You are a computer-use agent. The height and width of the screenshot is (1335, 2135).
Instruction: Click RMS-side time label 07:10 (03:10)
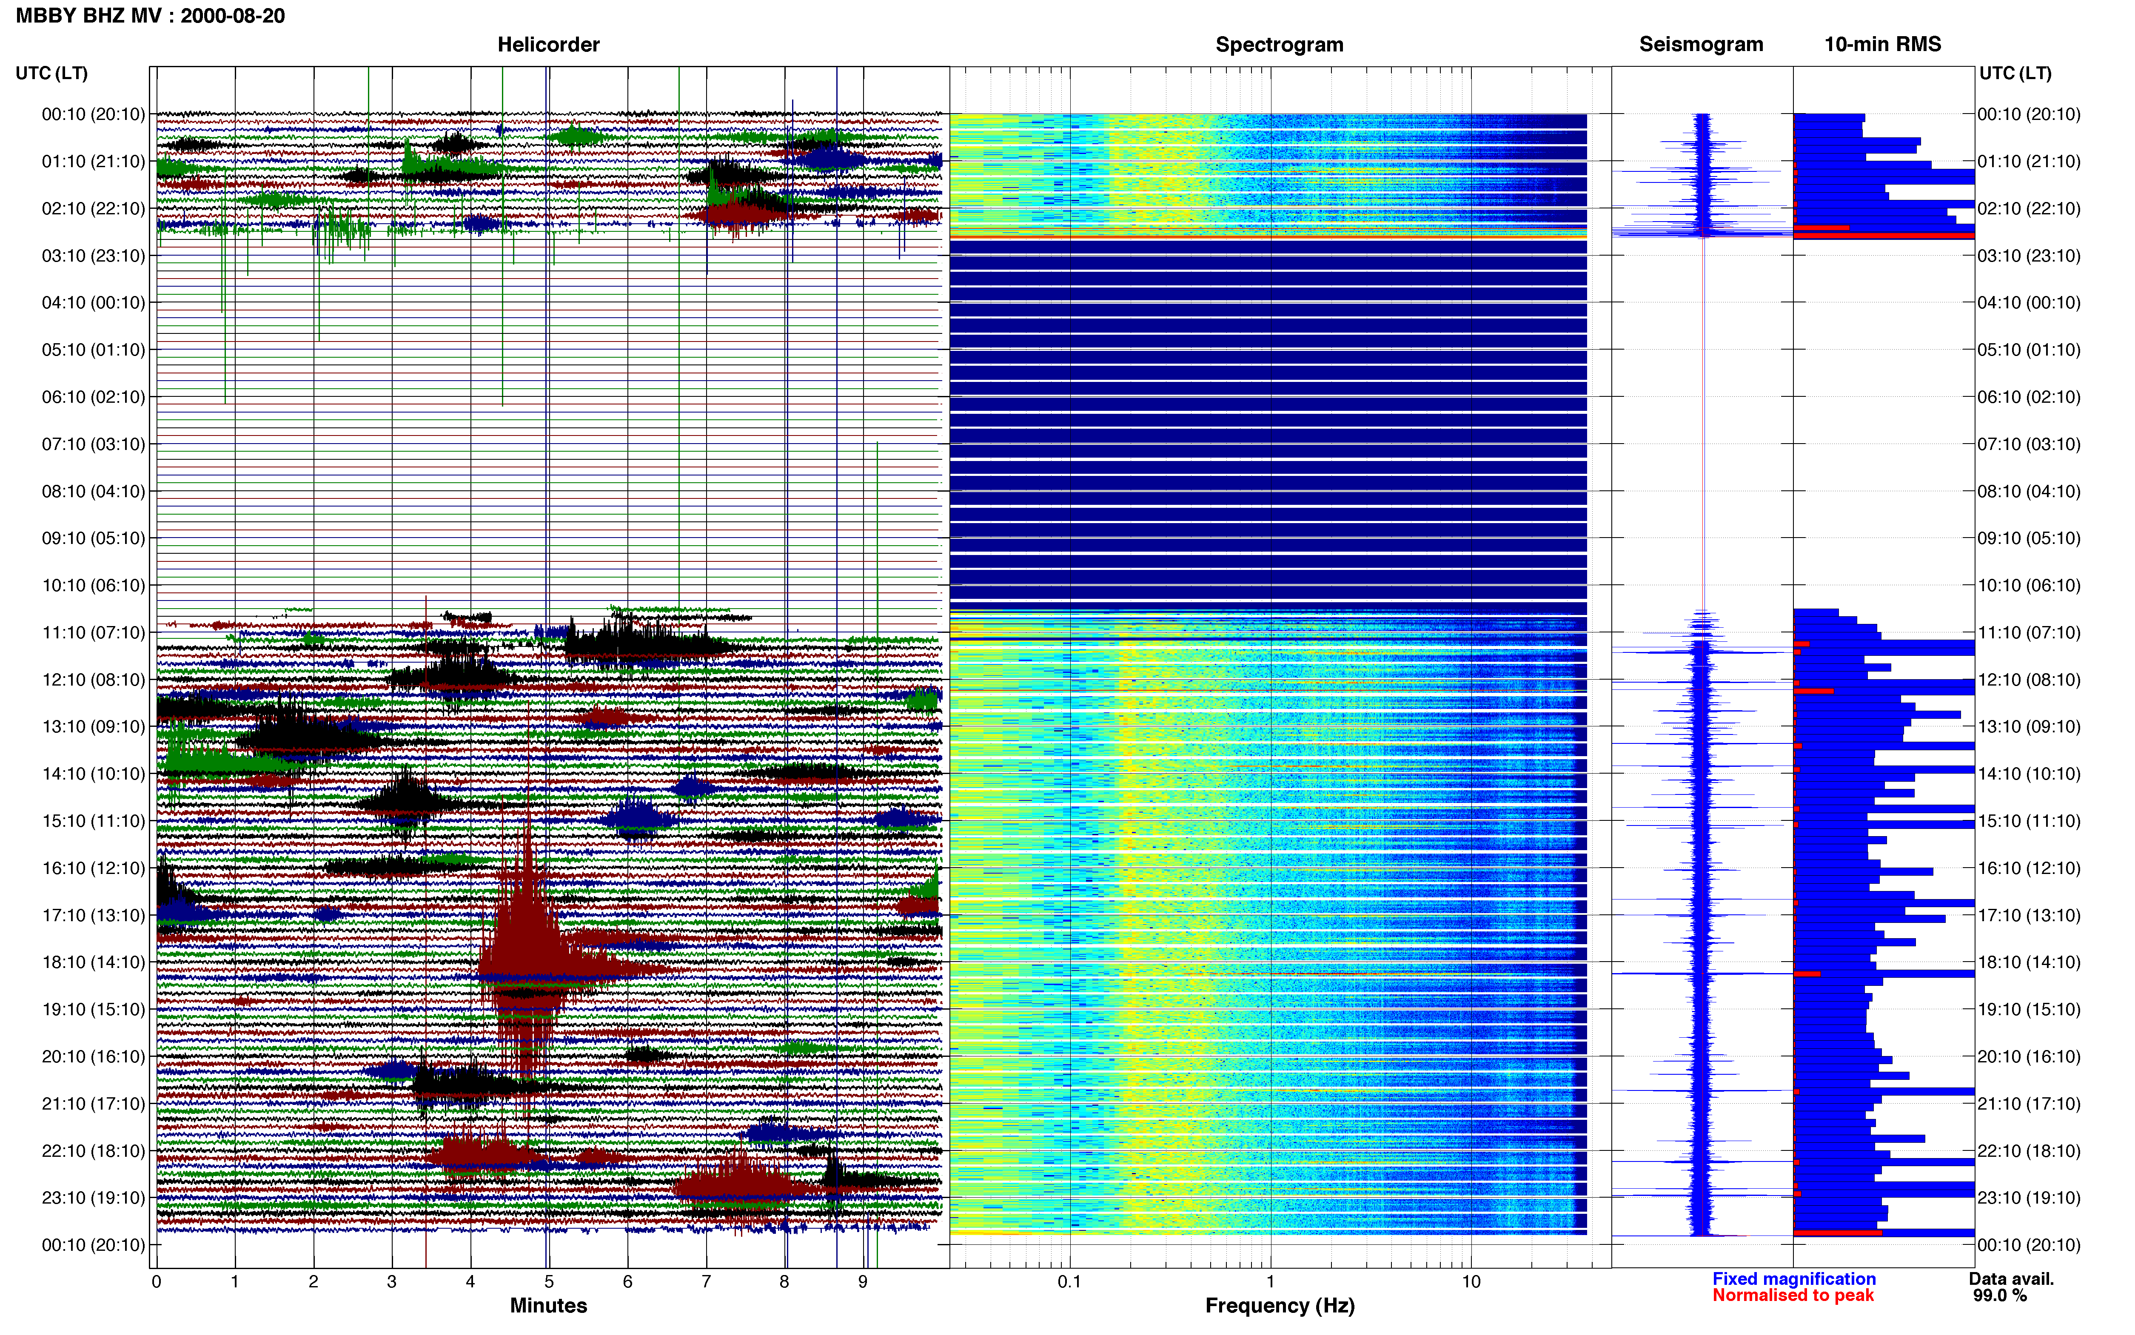[2029, 444]
